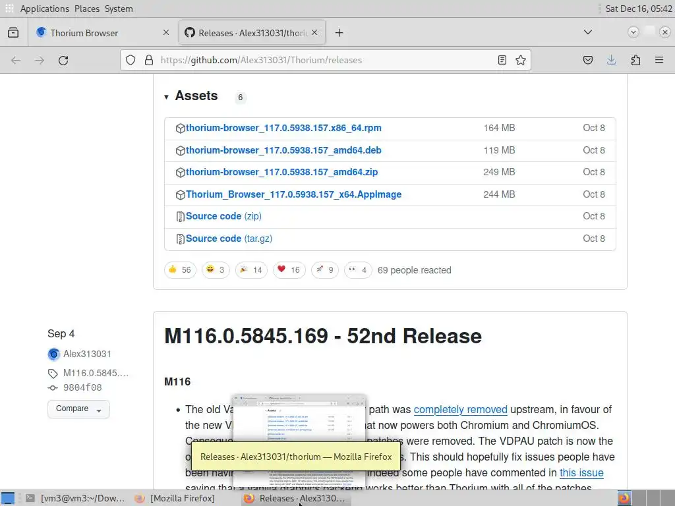The height and width of the screenshot is (506, 675).
Task: Click Firefox icon in system tray
Action: 624,498
